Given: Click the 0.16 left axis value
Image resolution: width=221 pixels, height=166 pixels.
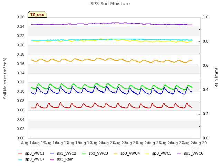Looking at the screenshot, I should click(21, 64).
